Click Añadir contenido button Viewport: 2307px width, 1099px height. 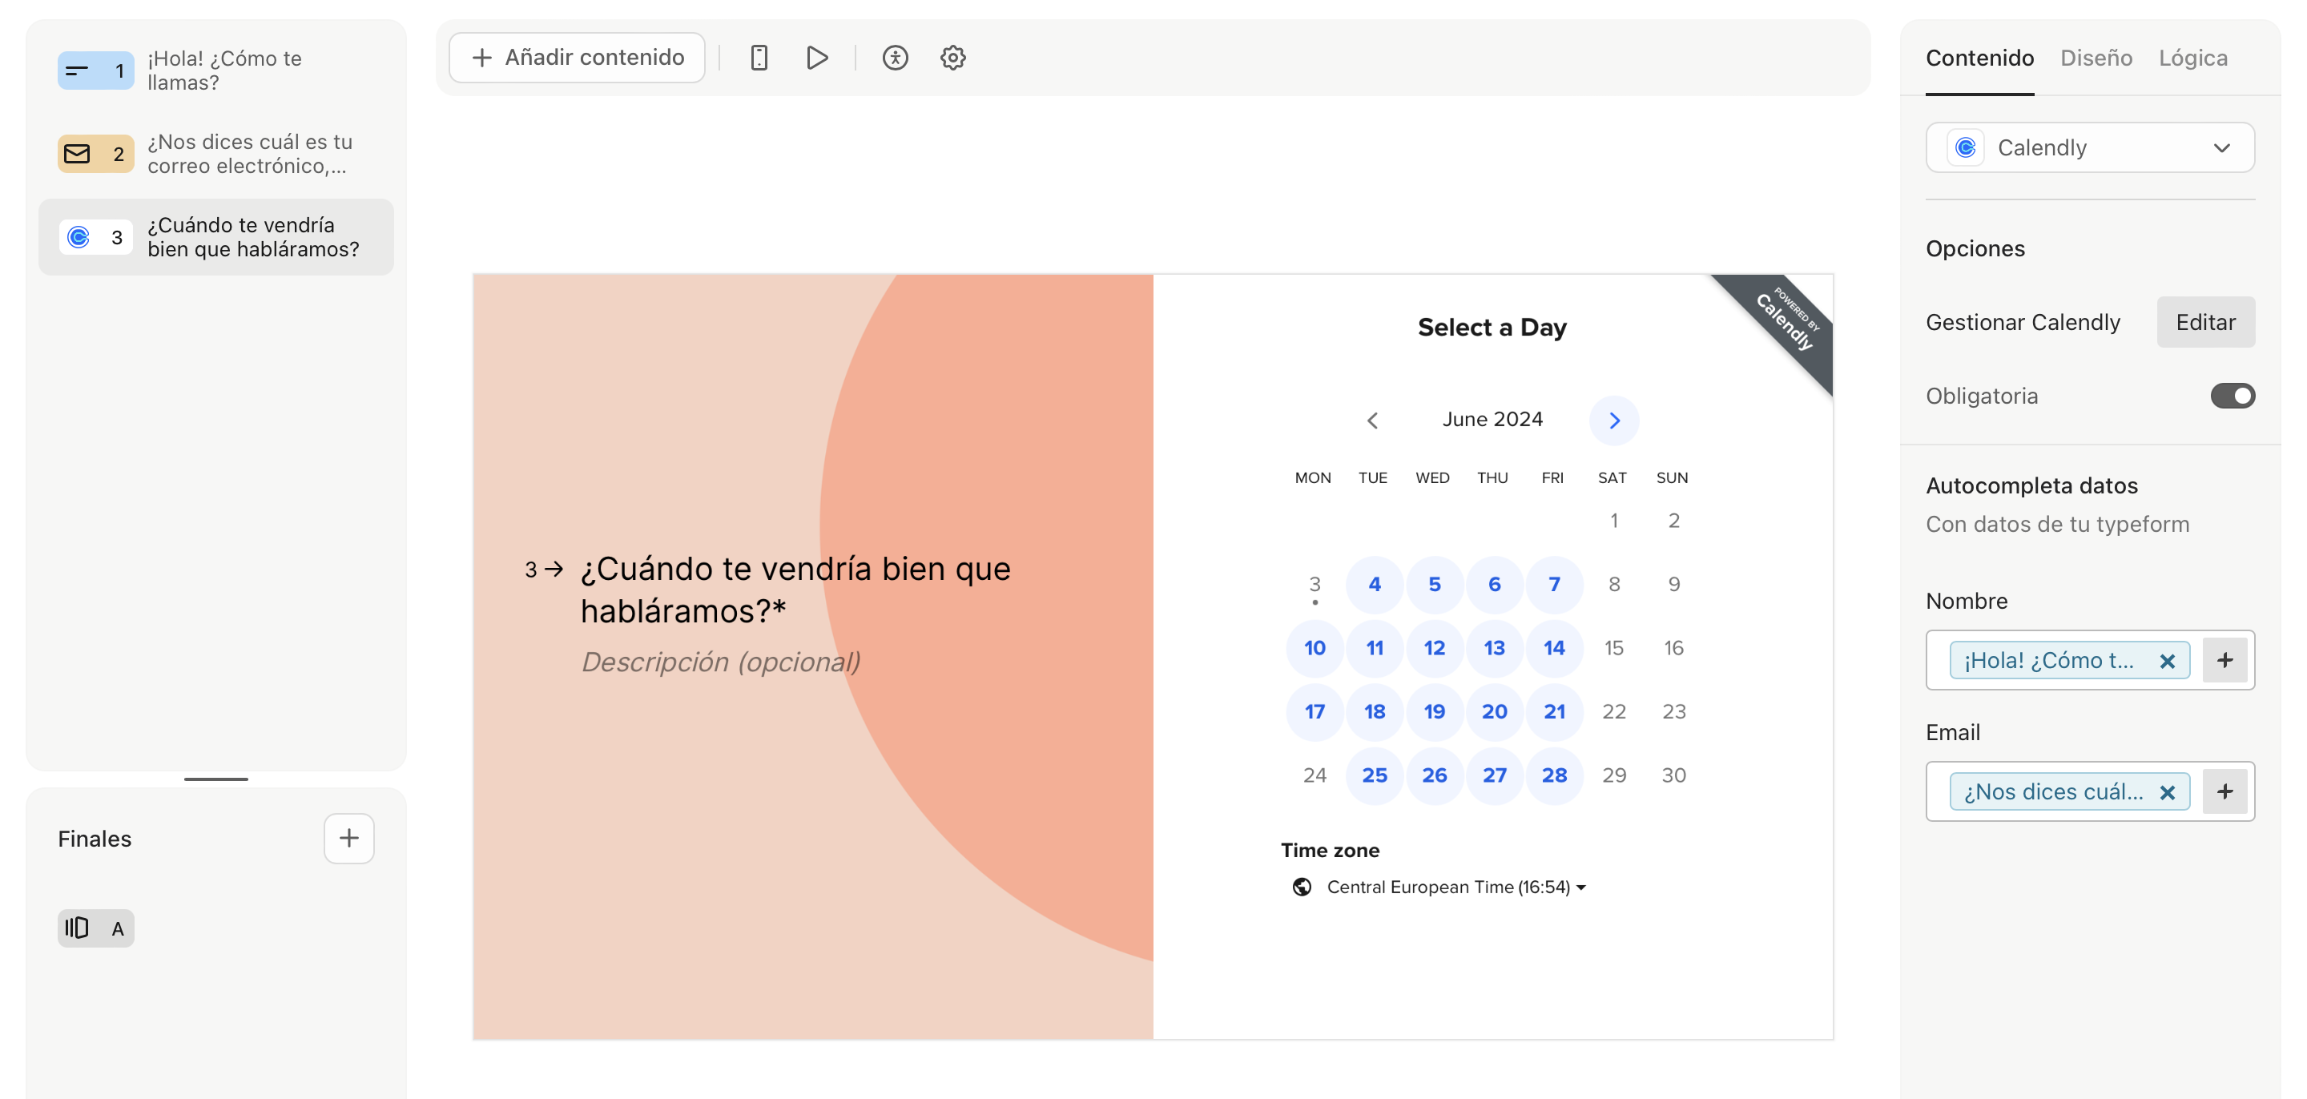[x=577, y=58]
